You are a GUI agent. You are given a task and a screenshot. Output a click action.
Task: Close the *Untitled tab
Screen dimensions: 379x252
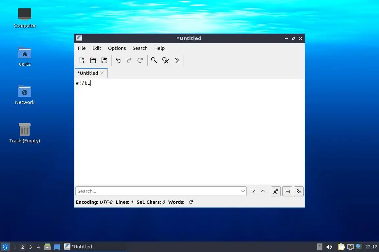102,73
